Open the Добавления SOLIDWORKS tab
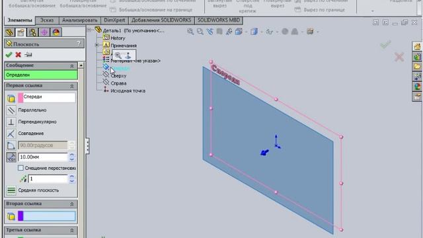This screenshot has width=423, height=238. (x=161, y=20)
